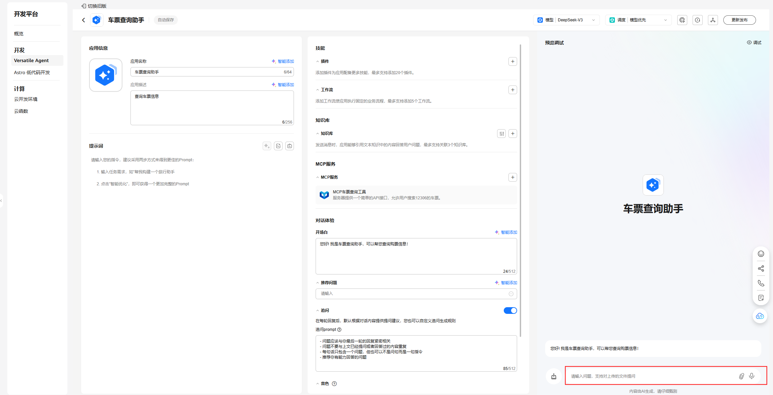Collapse the 推荐问题 section
773x395 pixels.
(x=318, y=283)
